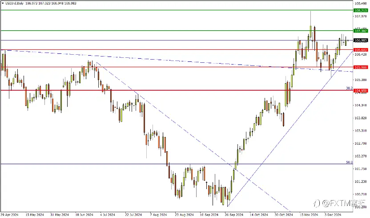Click the 100.710 price axis value

(x=361, y=194)
